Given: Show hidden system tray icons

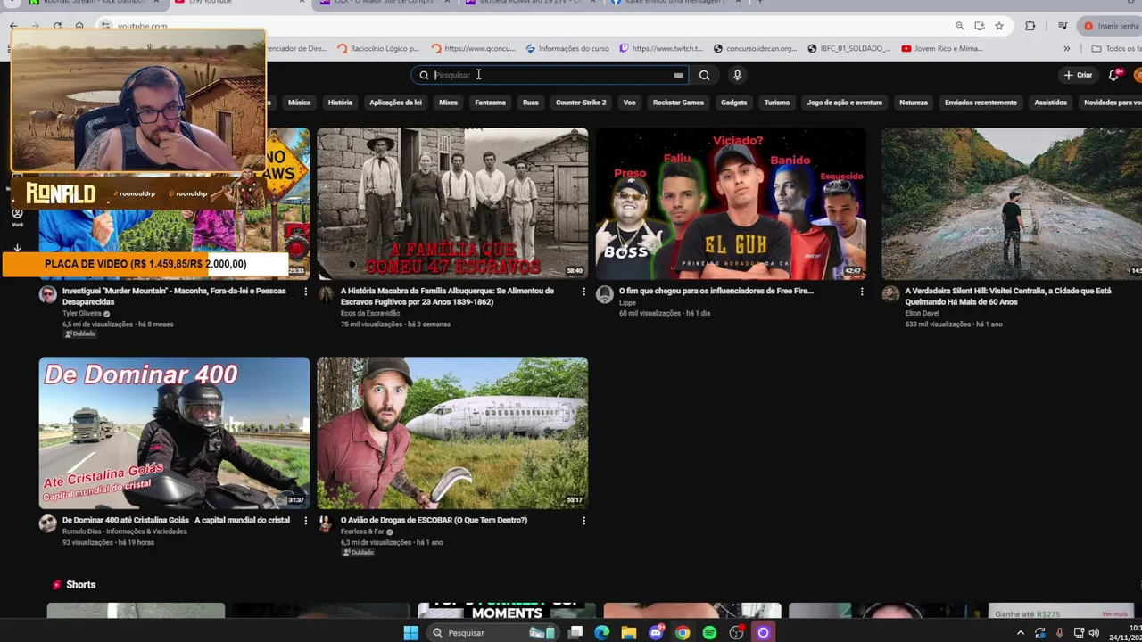Looking at the screenshot, I should [x=1021, y=632].
